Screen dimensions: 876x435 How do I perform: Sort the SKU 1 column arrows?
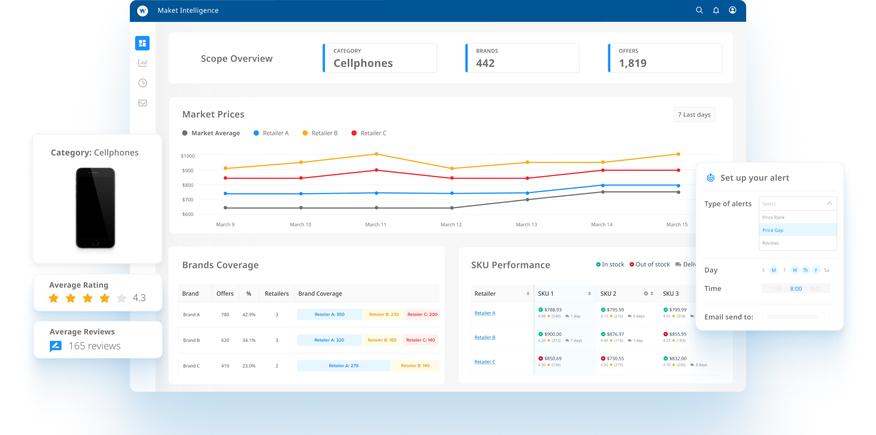[x=589, y=294]
